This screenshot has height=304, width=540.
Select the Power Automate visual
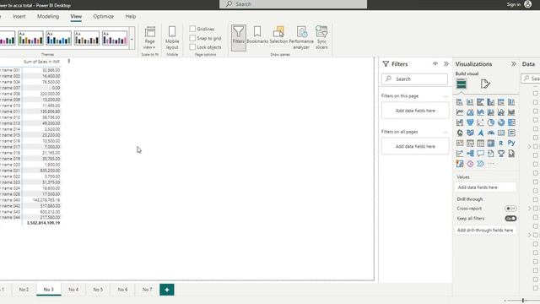click(x=480, y=164)
